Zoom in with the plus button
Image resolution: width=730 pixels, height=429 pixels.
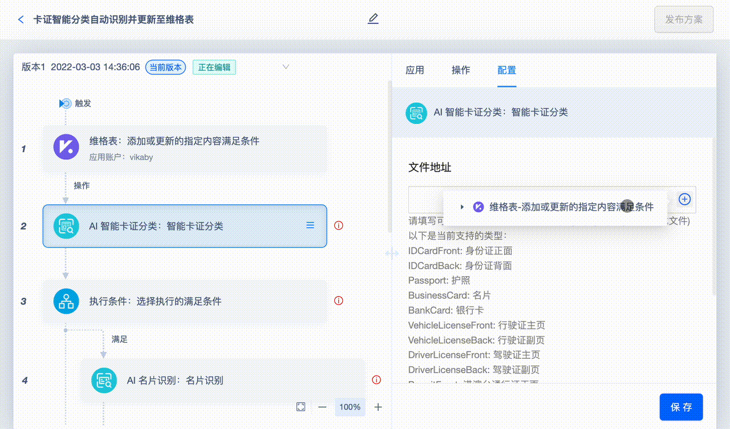(378, 407)
